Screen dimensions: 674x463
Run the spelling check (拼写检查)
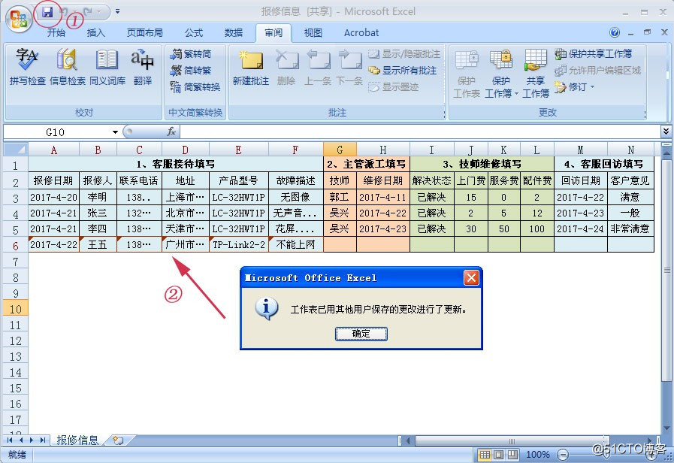point(28,67)
